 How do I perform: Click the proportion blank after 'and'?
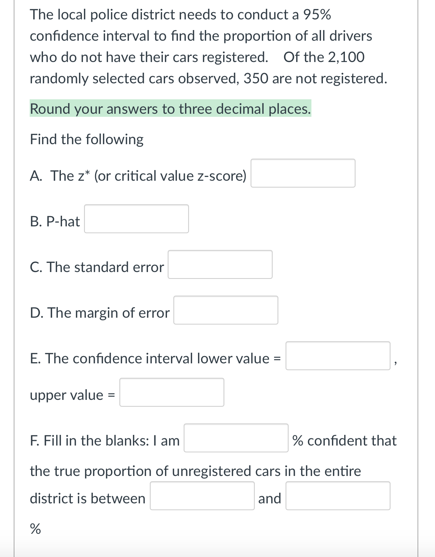coord(338,495)
